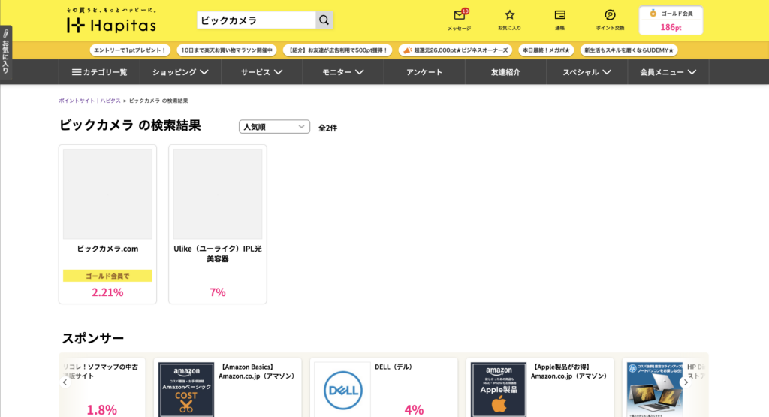
Task: Click the 全2件 result count
Action: point(327,128)
